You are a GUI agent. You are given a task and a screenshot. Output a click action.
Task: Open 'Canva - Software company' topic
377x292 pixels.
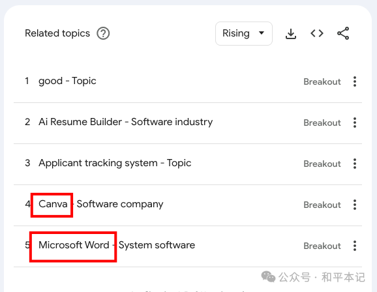[x=100, y=204]
